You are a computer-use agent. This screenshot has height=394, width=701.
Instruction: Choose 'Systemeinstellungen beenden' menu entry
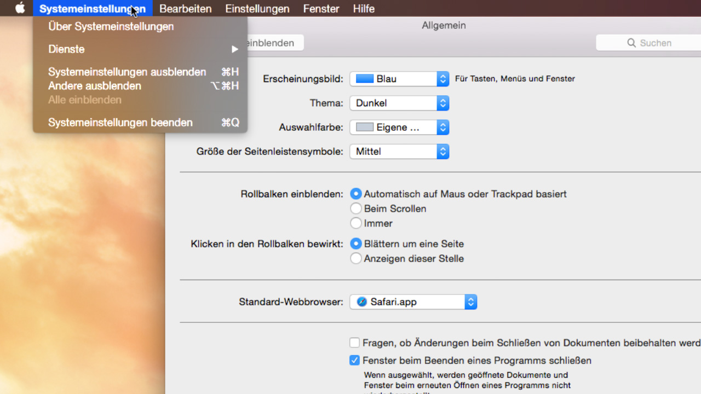[140, 123]
